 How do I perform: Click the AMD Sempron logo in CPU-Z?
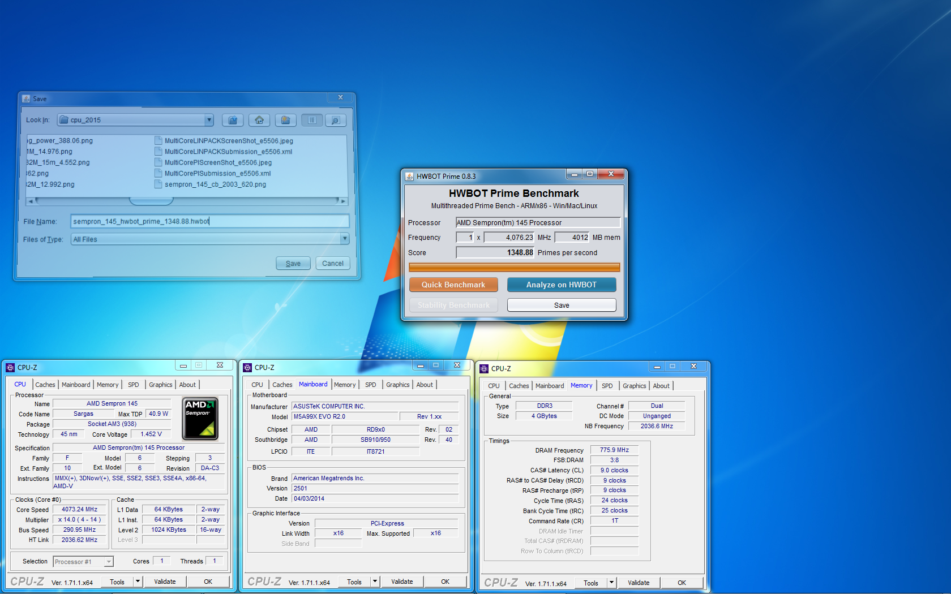pos(200,419)
